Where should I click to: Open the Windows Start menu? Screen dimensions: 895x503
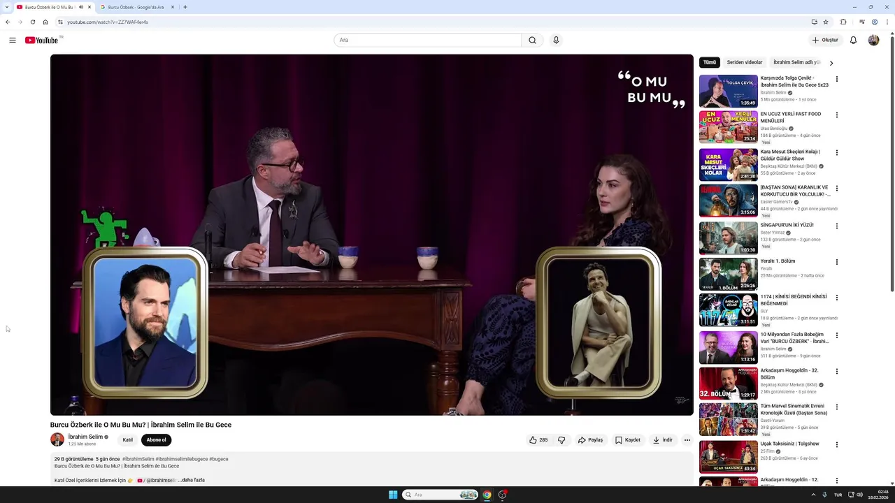pos(393,495)
